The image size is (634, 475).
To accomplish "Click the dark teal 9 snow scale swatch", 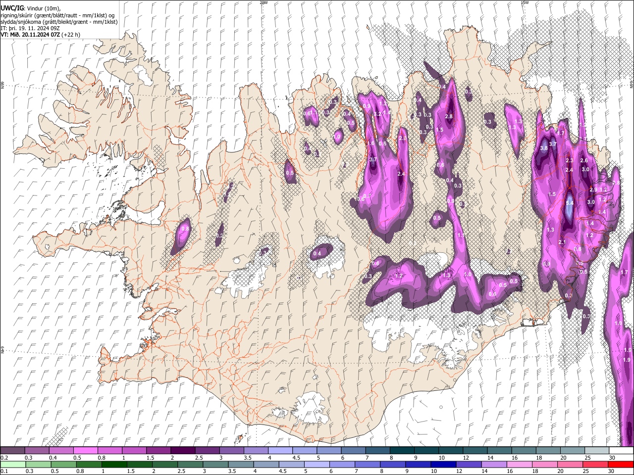I will tap(425, 450).
